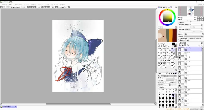
Task: Create a new linework layer
Action: pyautogui.click(x=182, y=43)
